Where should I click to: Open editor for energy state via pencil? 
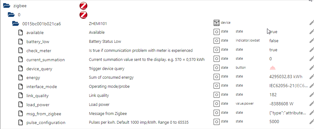click(x=311, y=77)
